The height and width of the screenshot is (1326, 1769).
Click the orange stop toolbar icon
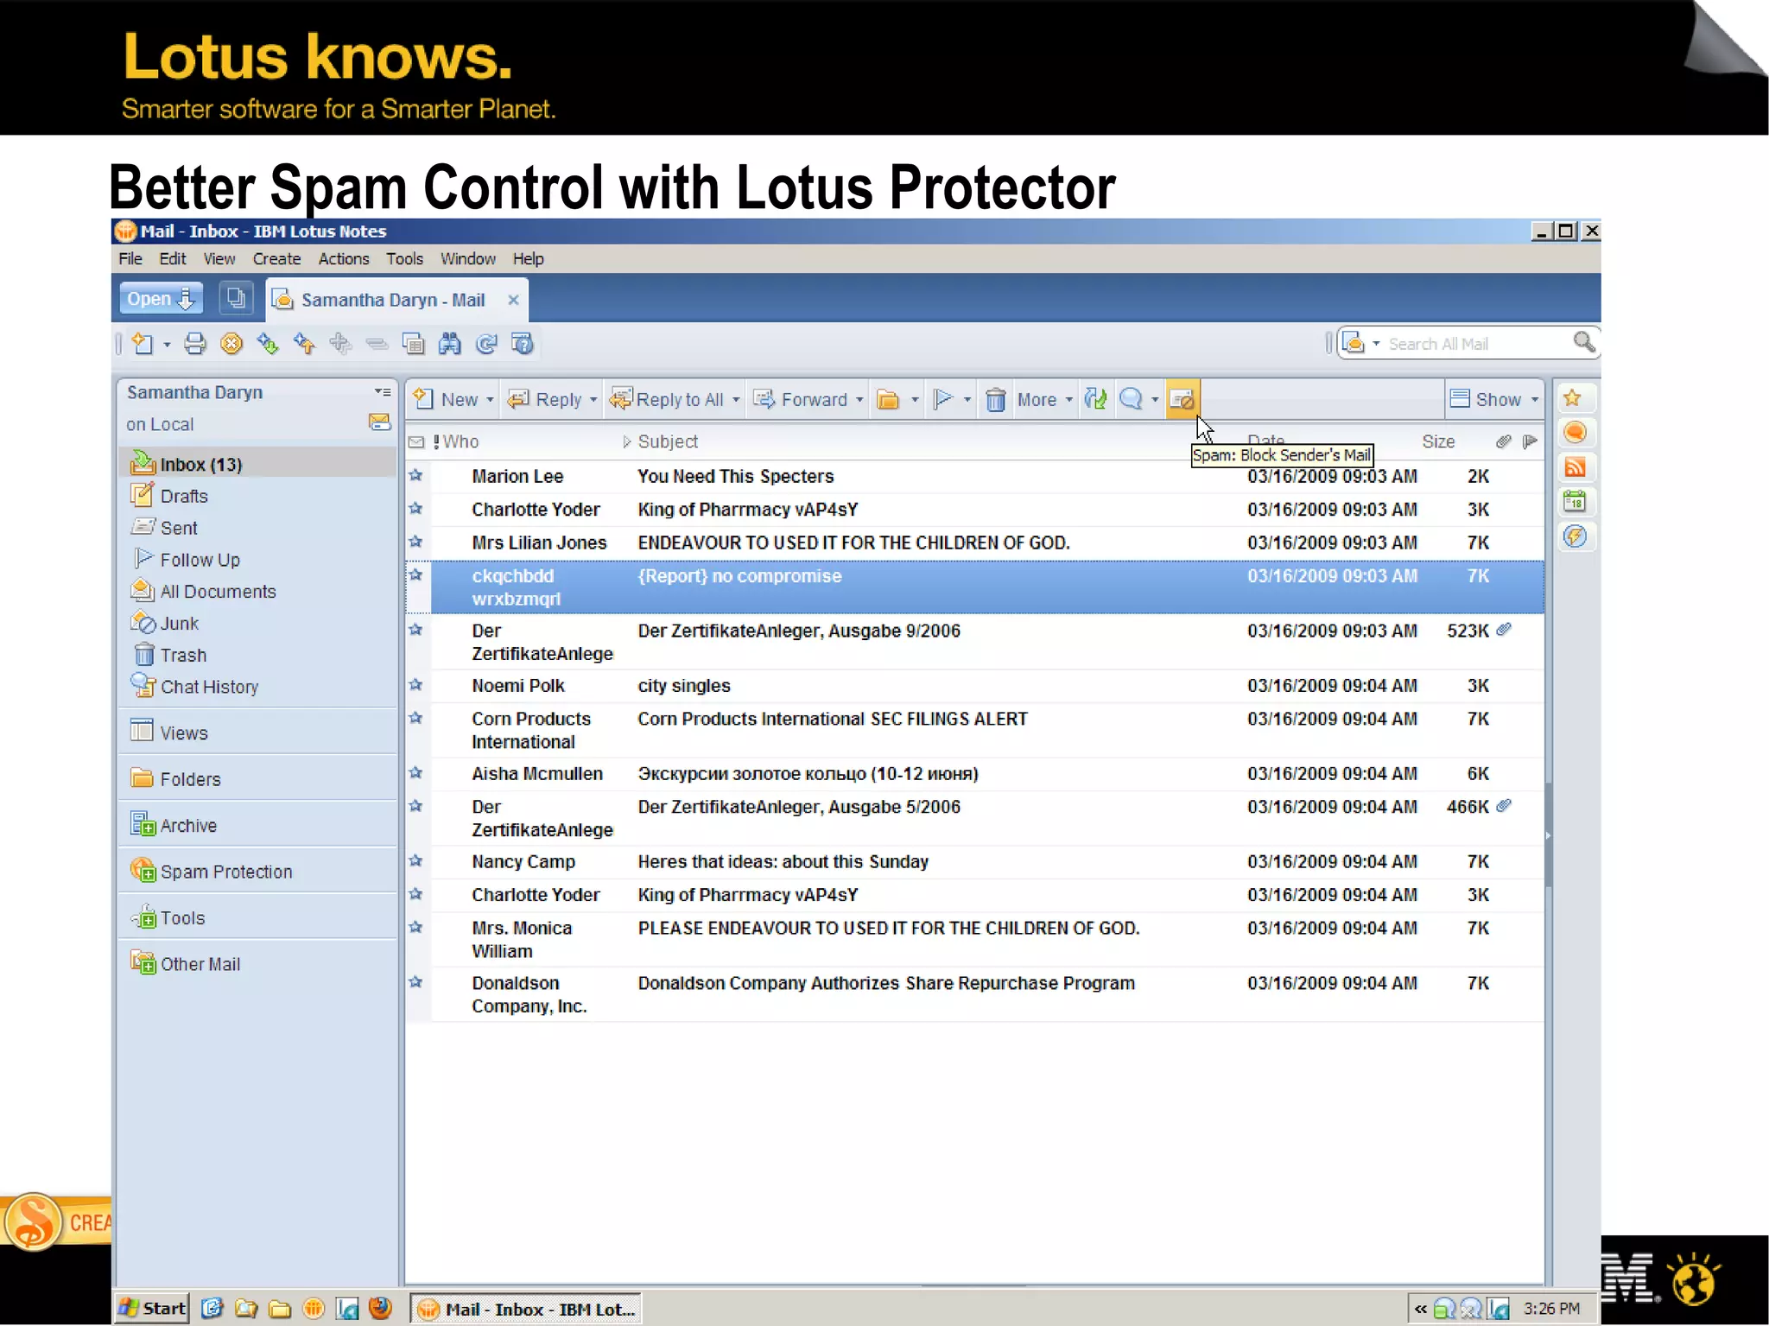click(x=231, y=344)
